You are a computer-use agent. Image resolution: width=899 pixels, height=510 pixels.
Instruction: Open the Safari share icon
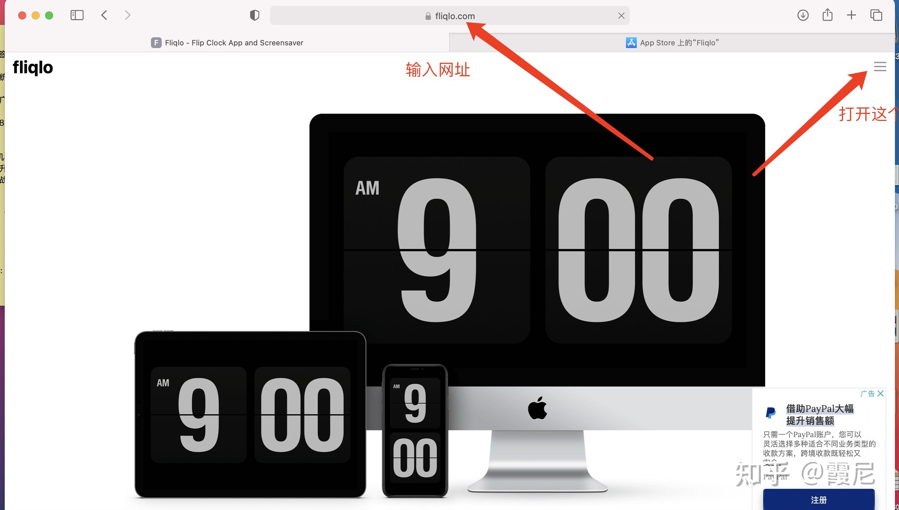(x=827, y=15)
